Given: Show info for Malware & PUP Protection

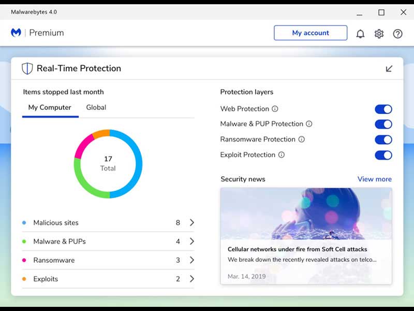Looking at the screenshot, I should tap(309, 124).
